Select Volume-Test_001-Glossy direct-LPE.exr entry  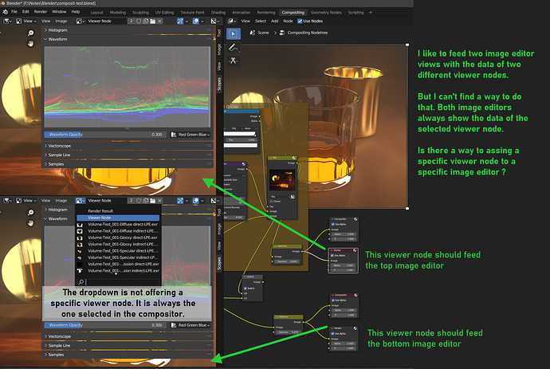pos(118,237)
